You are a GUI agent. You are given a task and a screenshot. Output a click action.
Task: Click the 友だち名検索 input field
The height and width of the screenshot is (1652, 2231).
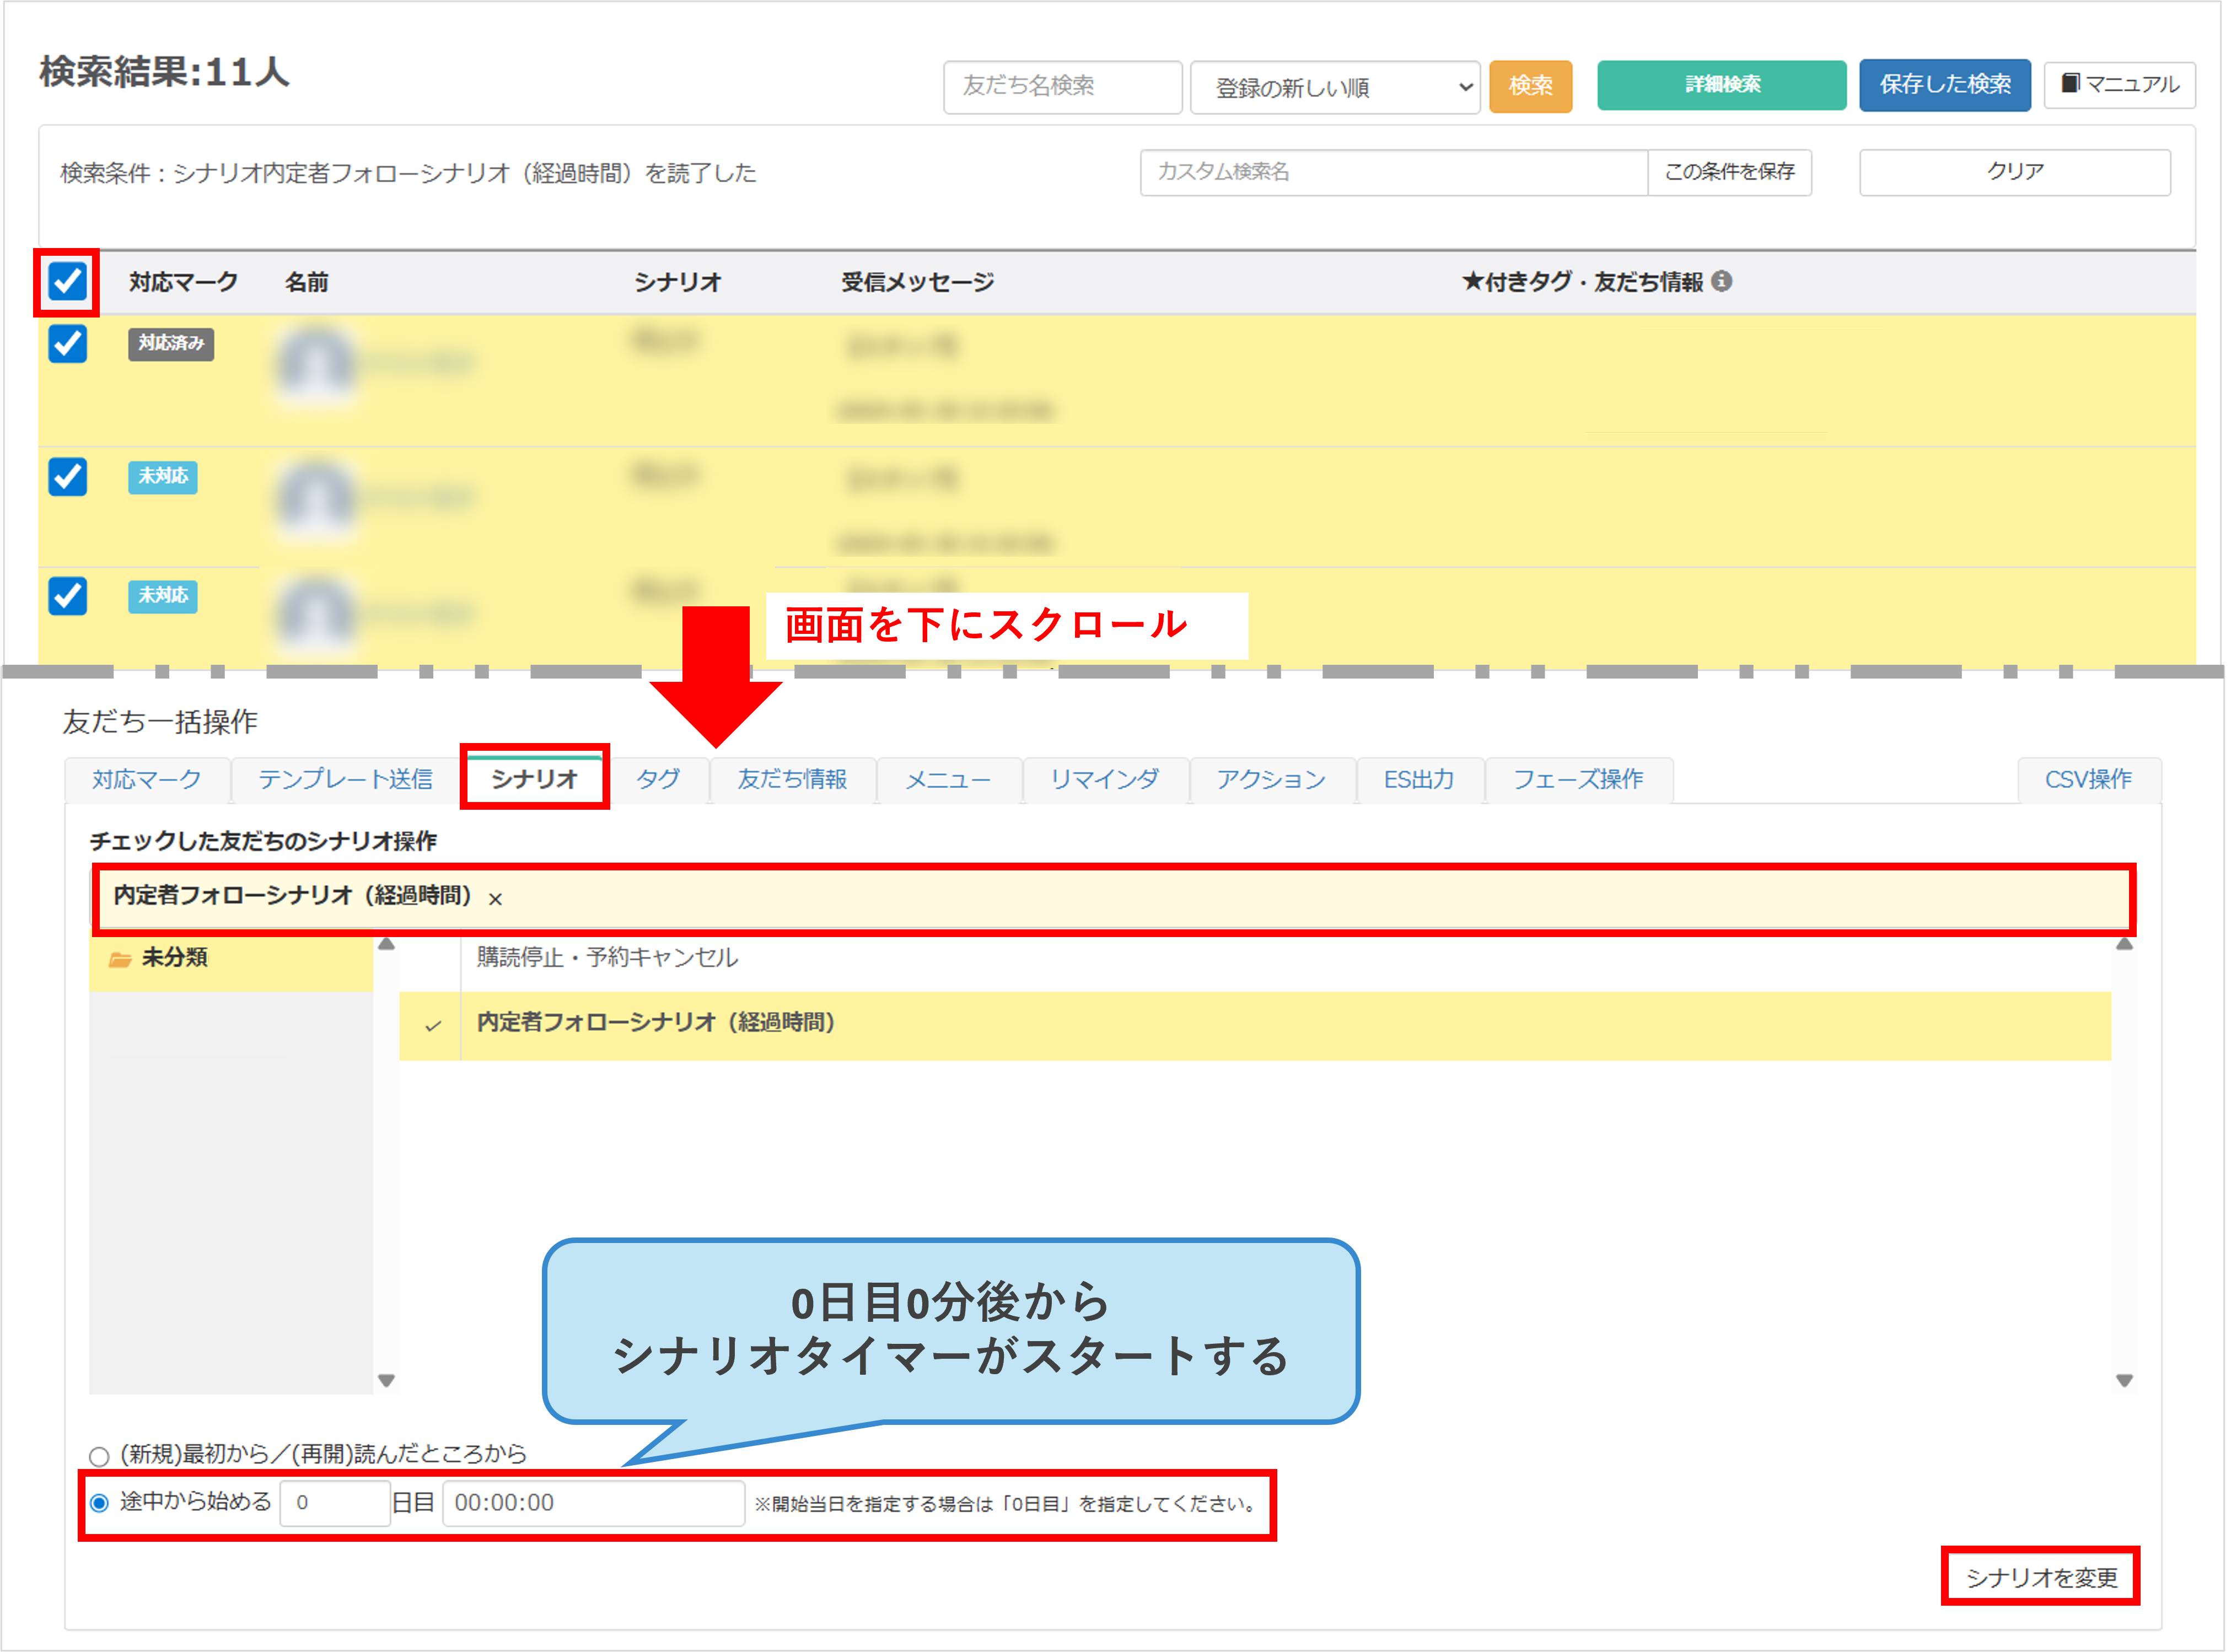(1061, 87)
